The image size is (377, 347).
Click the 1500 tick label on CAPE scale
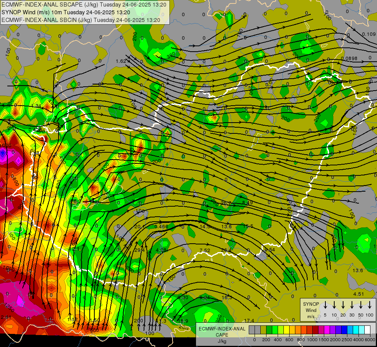324,340
